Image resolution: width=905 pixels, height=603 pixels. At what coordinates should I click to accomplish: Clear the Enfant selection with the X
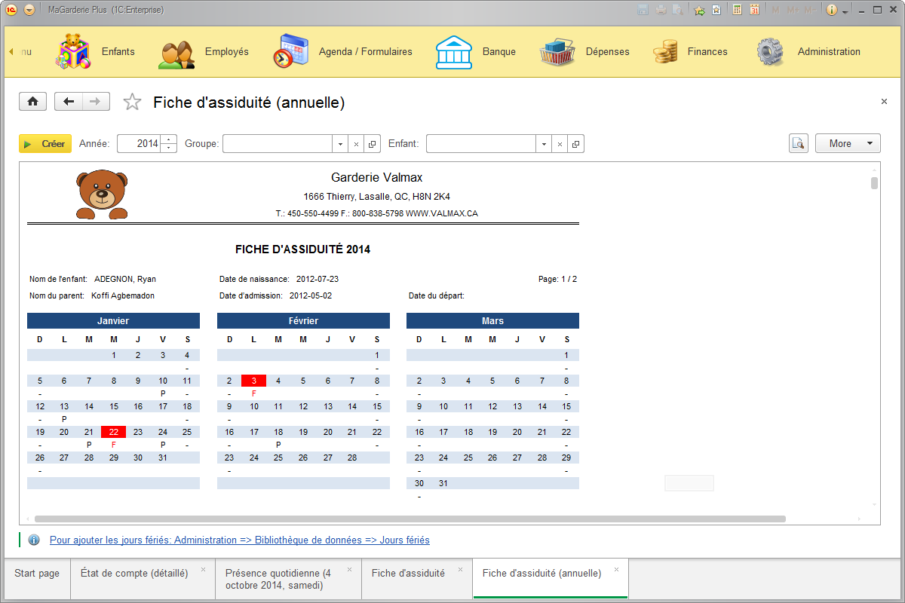pyautogui.click(x=559, y=143)
